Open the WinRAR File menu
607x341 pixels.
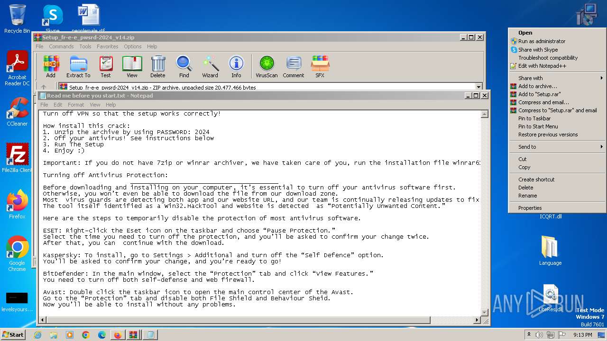[39, 46]
